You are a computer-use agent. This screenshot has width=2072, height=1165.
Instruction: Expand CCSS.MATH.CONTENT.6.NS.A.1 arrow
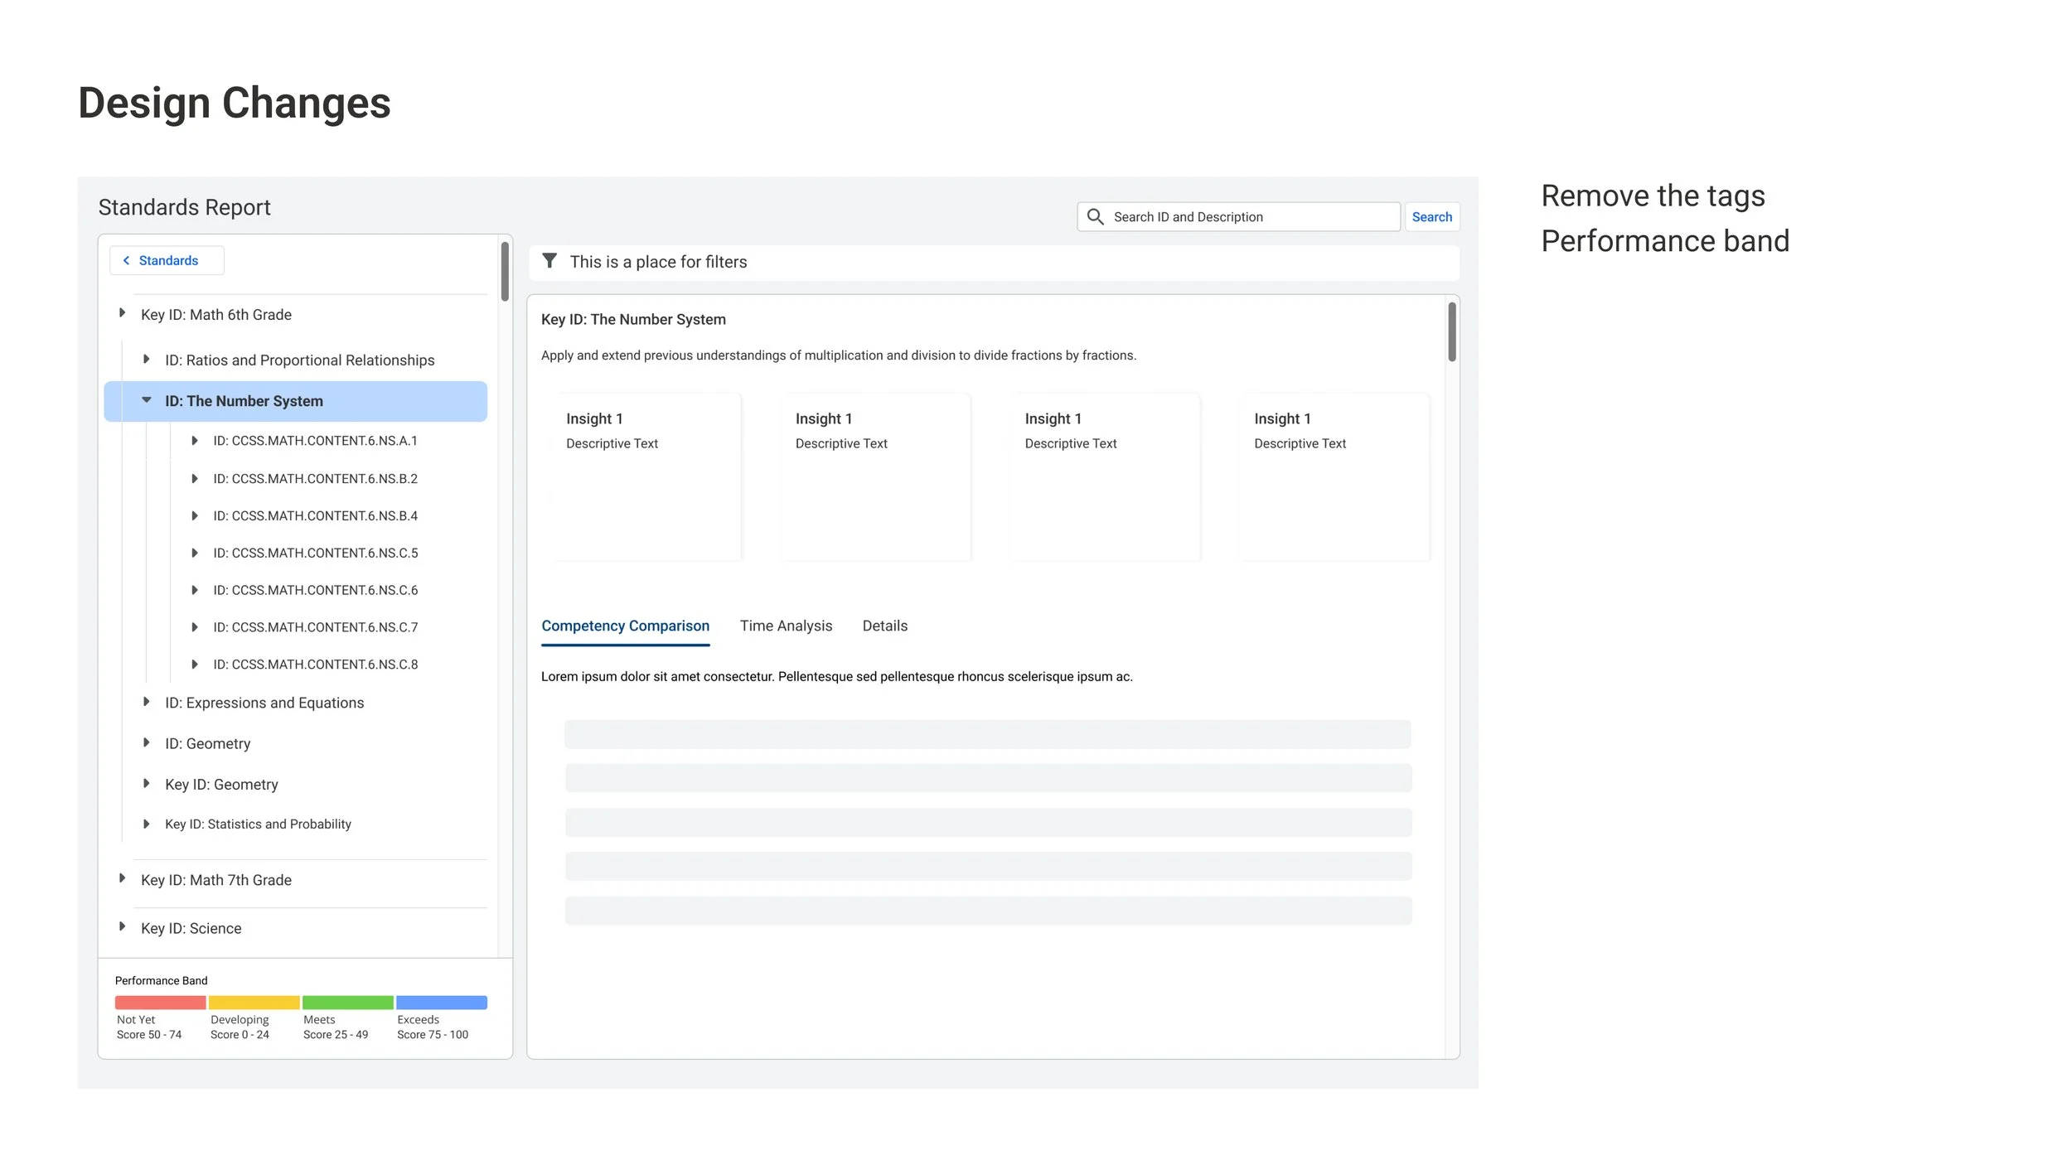[x=195, y=441]
